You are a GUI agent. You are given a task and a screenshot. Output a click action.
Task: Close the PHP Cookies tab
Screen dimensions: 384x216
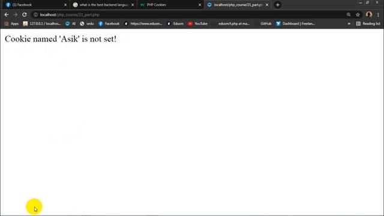point(200,5)
